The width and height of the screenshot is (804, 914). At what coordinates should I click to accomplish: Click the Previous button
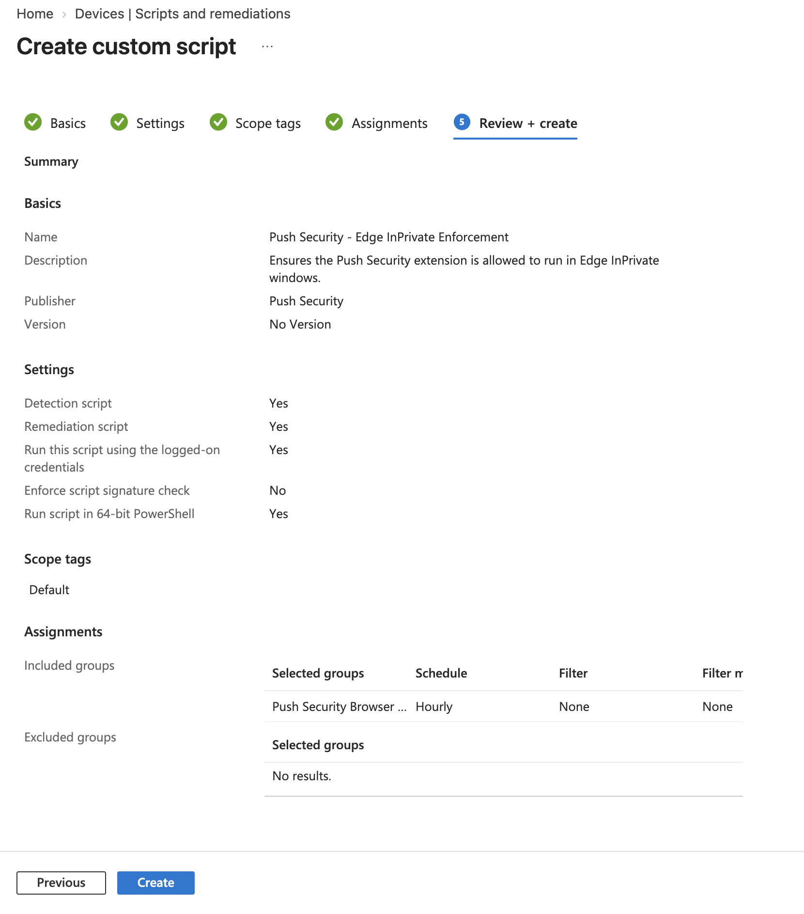point(61,882)
